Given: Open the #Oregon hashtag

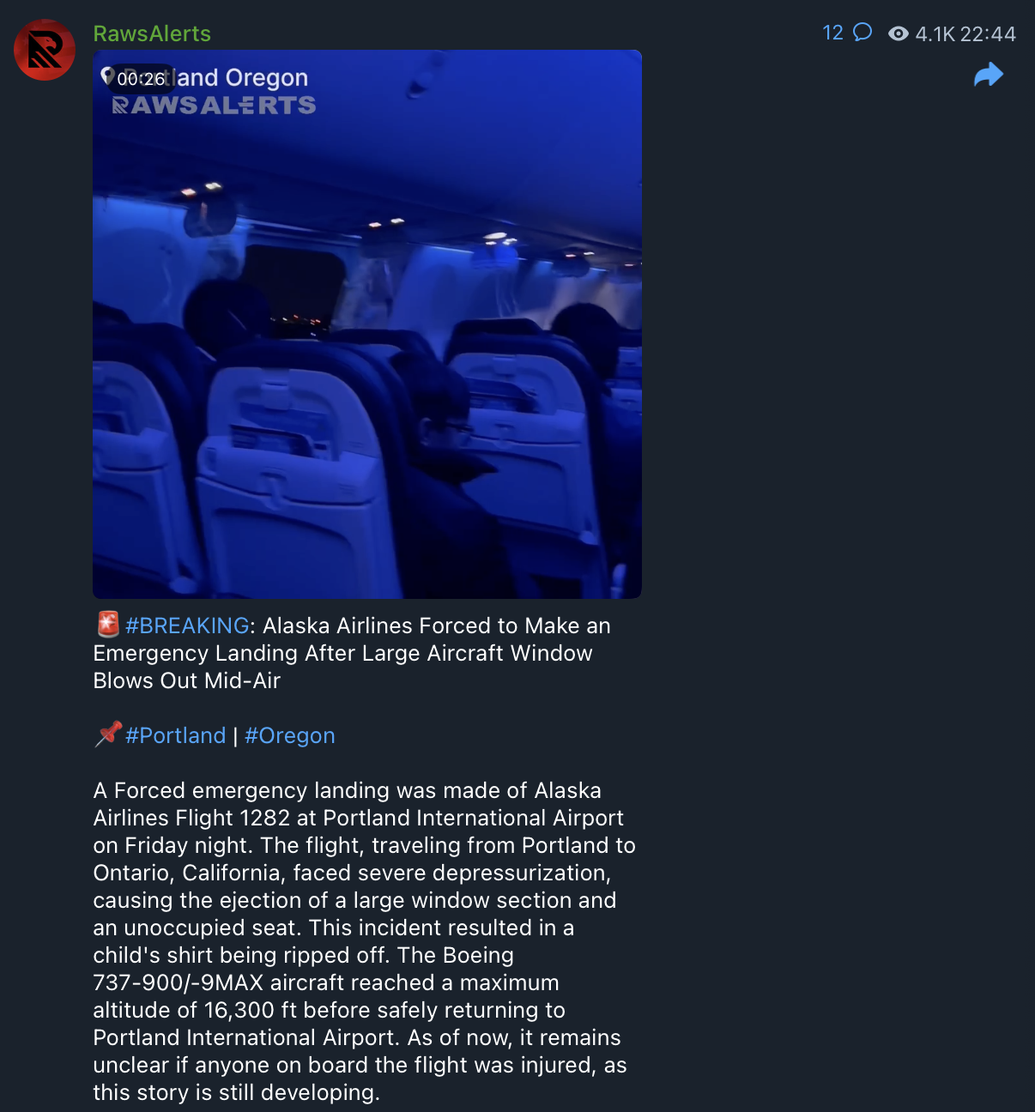Looking at the screenshot, I should click(x=290, y=735).
